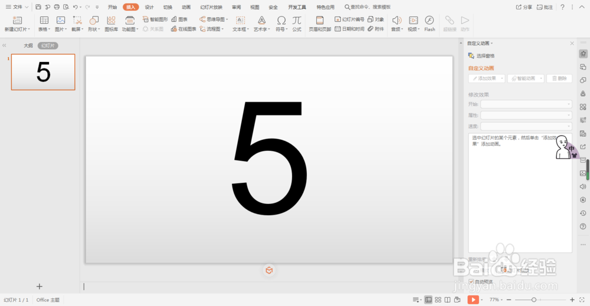Insert WordArt (艺术字)
The height and width of the screenshot is (306, 590).
(261, 24)
